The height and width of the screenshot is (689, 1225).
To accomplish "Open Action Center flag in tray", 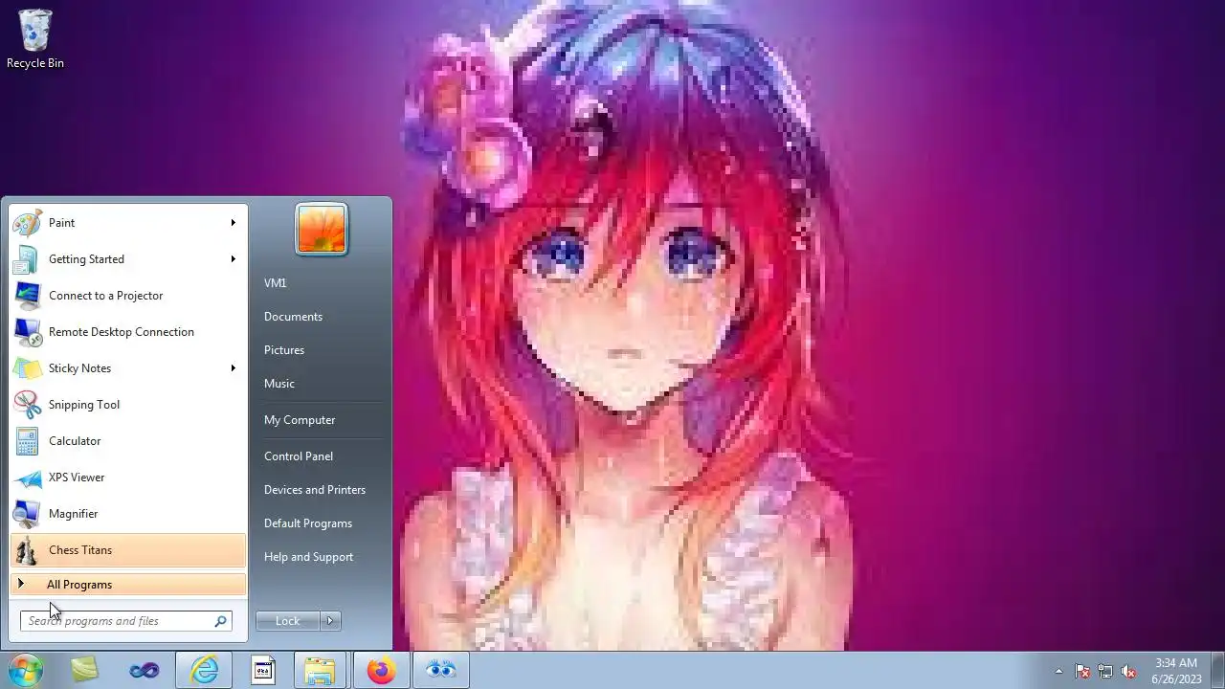I will click(1082, 672).
